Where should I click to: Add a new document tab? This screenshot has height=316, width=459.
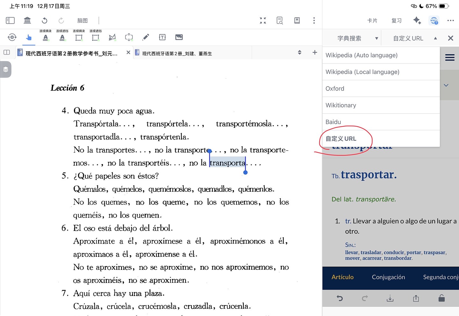coord(315,52)
